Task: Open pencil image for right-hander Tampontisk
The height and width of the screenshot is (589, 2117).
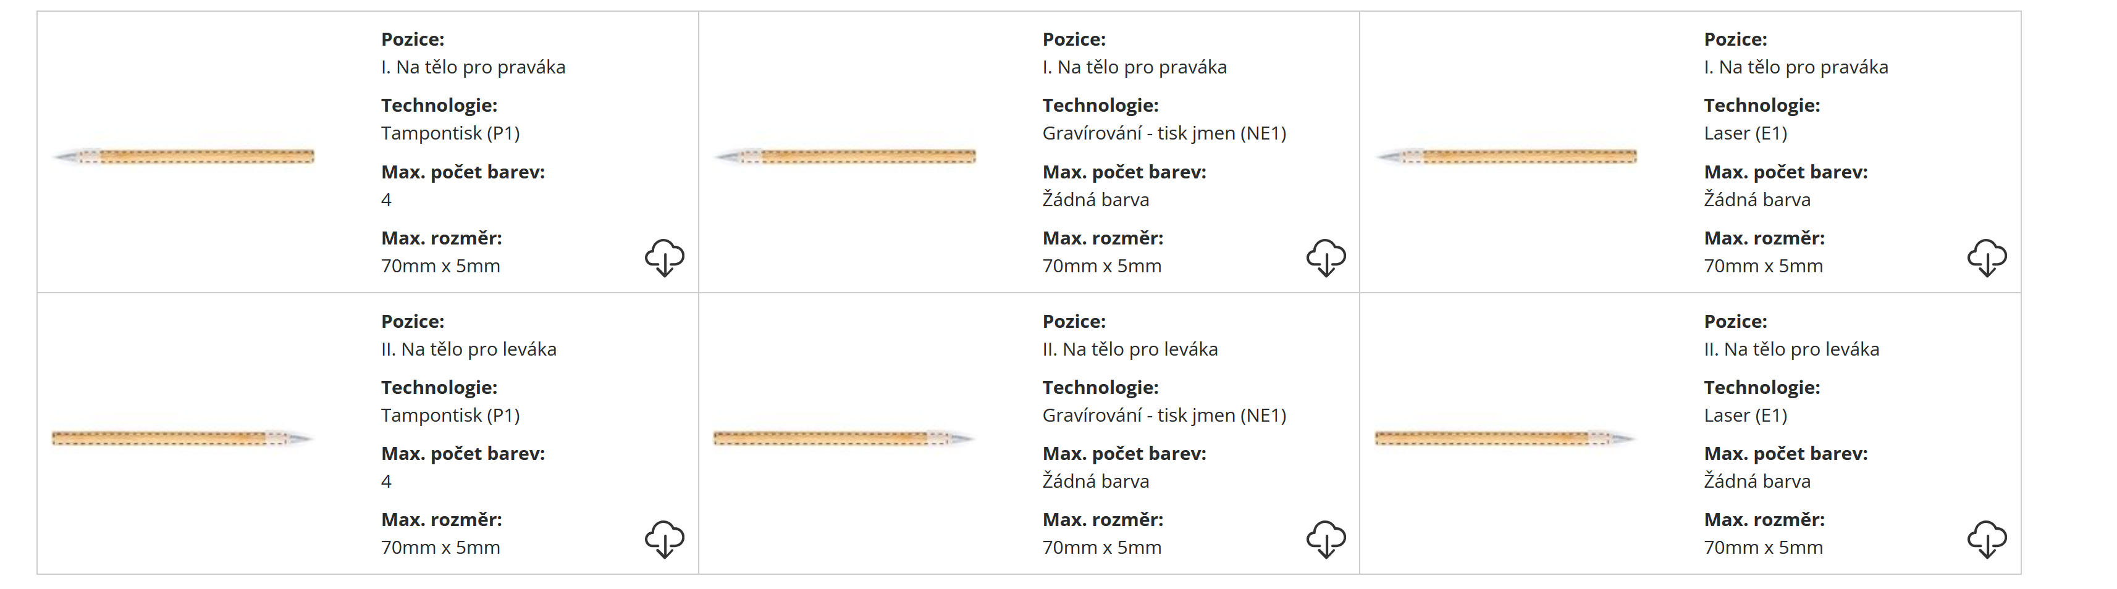Action: click(184, 156)
